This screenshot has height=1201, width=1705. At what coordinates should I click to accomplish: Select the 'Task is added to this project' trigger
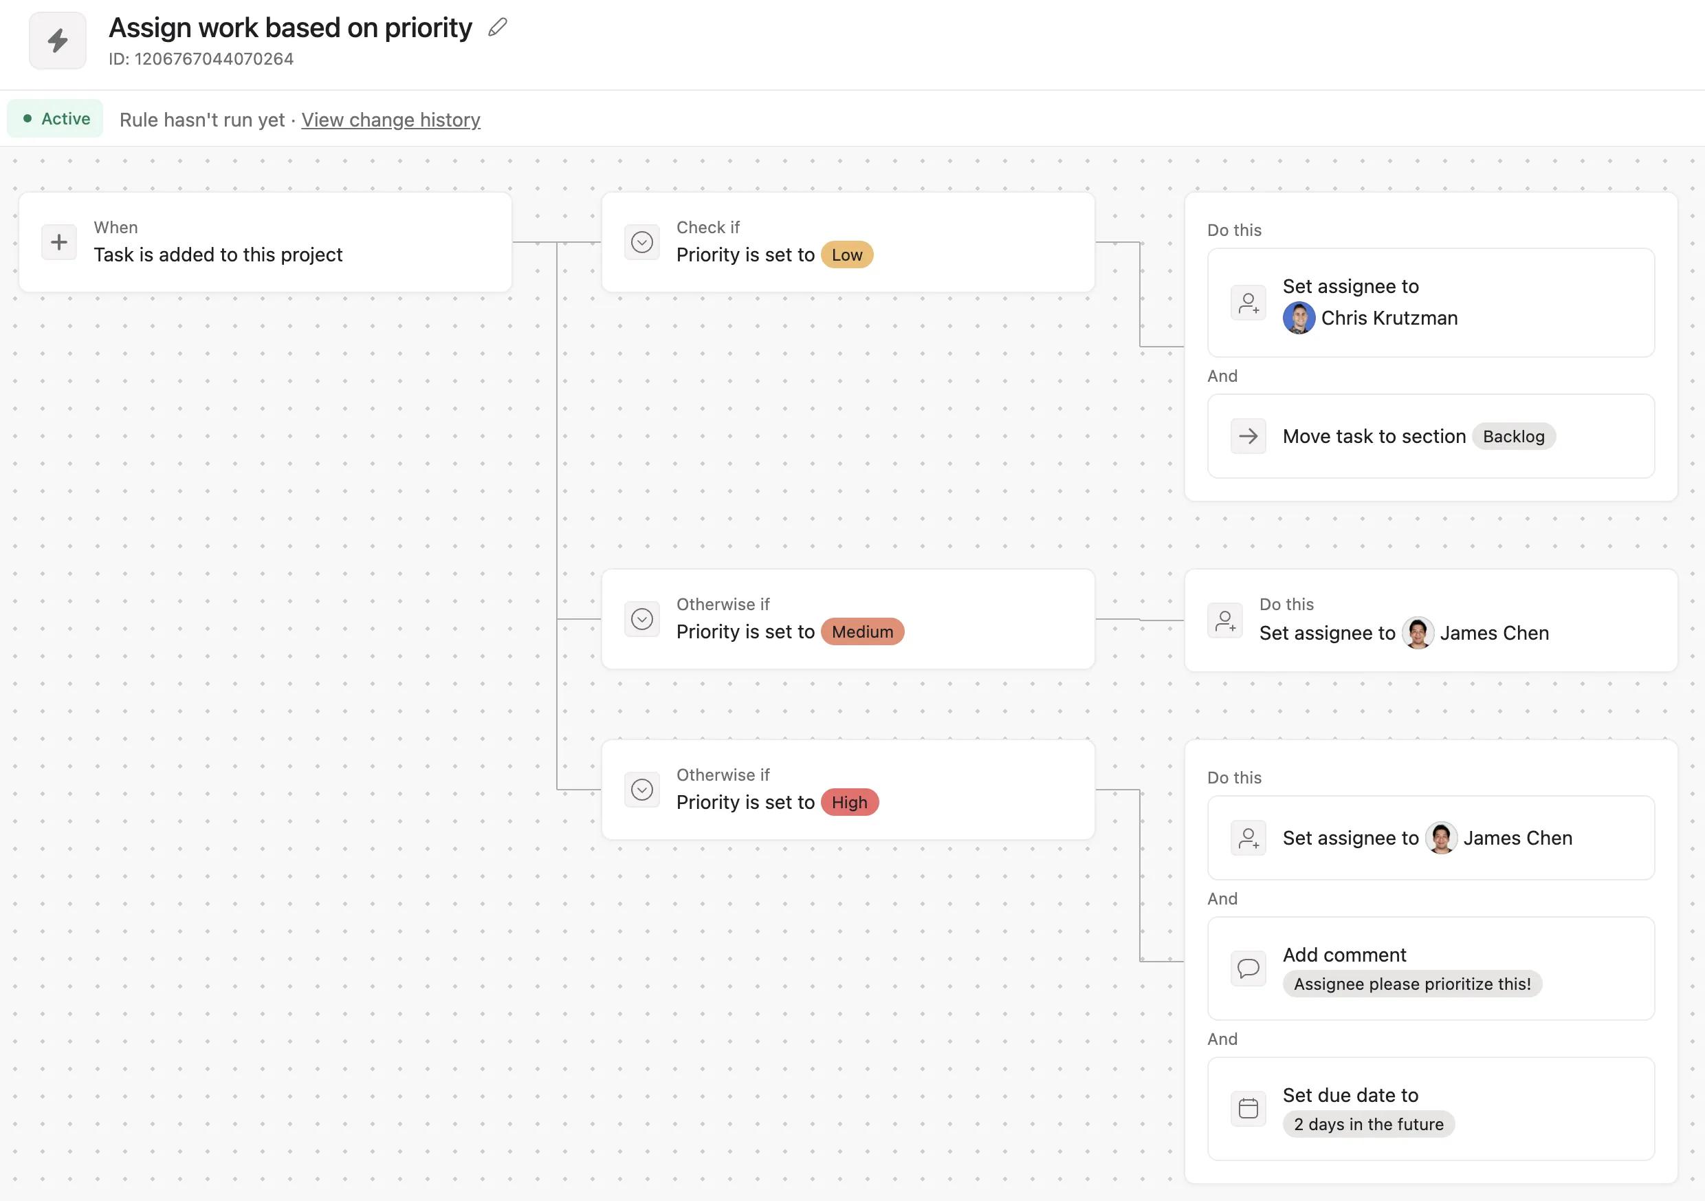tap(217, 255)
